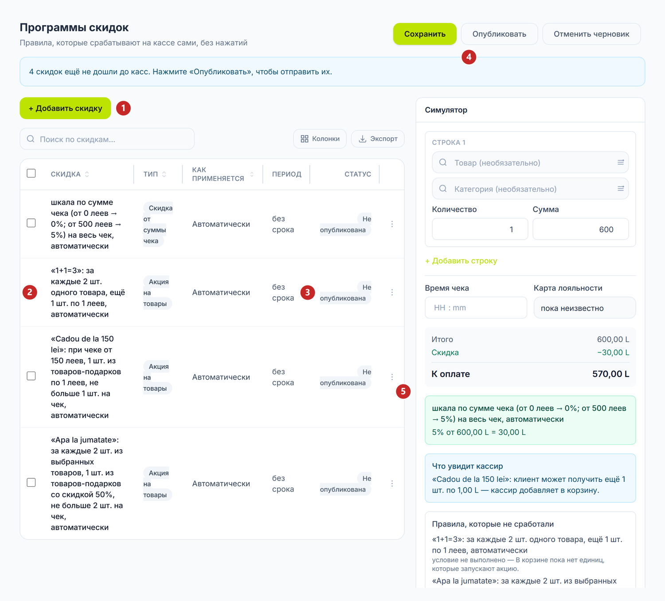Click into the Сумма field showing 600
This screenshot has height=601, width=665.
pos(580,229)
